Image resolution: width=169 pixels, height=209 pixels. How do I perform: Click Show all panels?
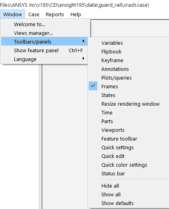click(x=128, y=194)
